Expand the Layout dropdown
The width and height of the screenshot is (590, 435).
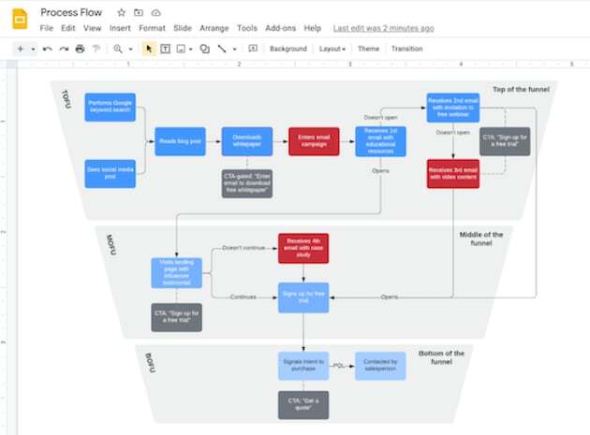[332, 49]
